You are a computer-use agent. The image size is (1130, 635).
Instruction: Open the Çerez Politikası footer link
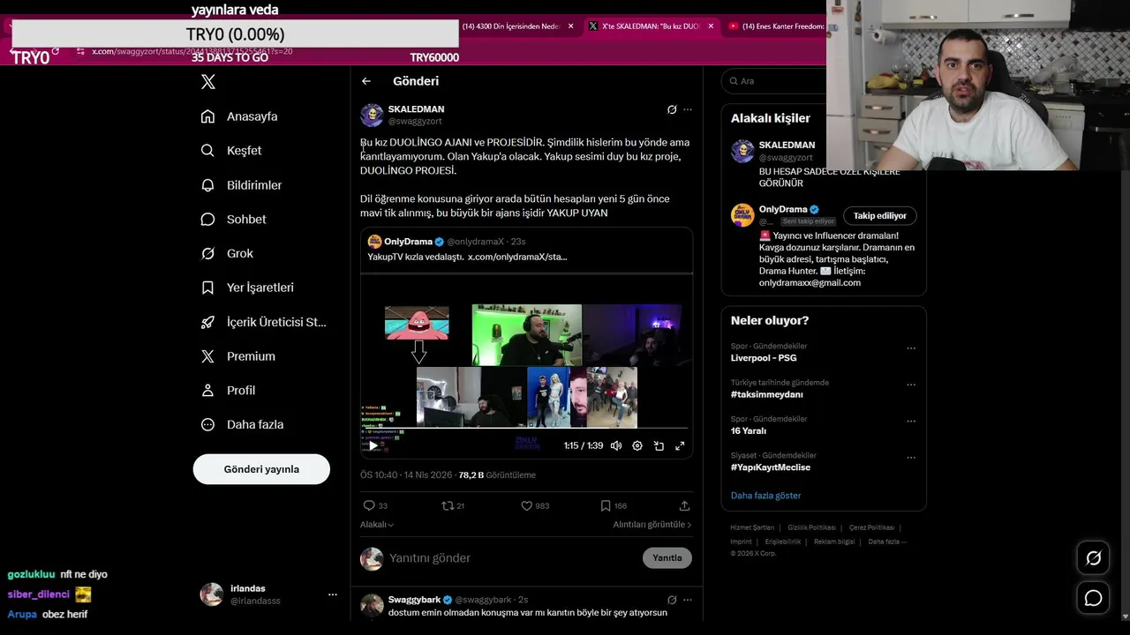[871, 527]
